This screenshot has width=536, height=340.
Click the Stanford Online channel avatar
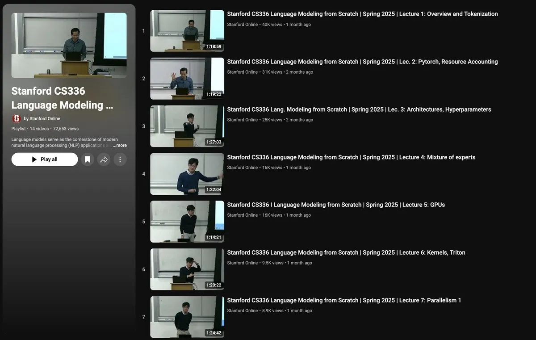(x=17, y=119)
